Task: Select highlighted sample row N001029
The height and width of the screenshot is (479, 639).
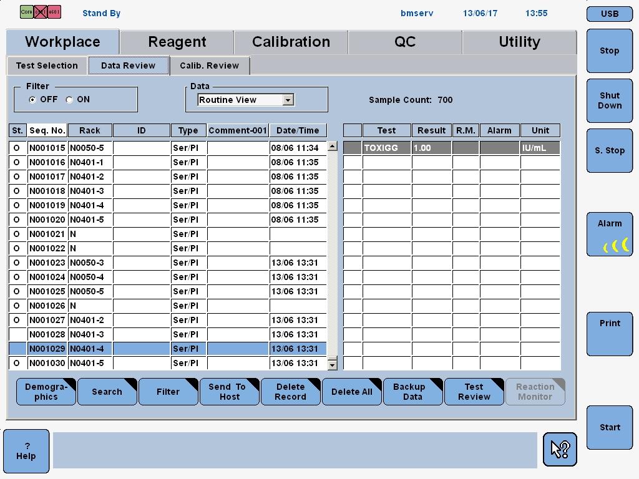Action: [x=168, y=349]
